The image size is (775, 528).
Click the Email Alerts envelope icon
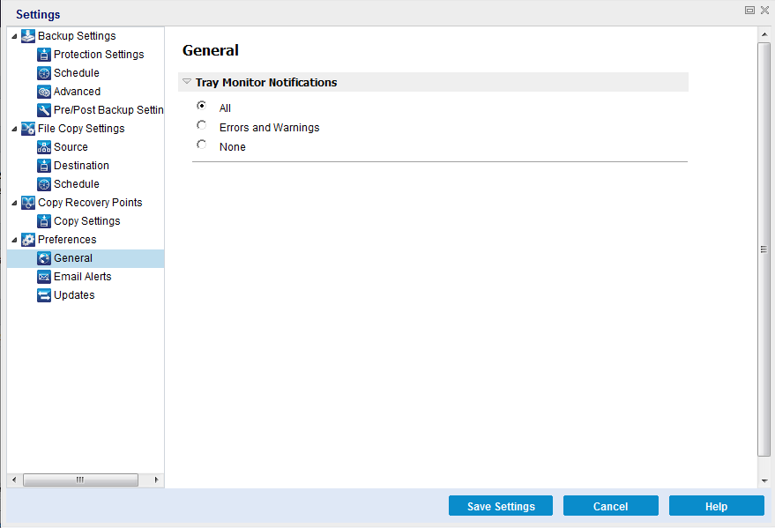click(43, 276)
